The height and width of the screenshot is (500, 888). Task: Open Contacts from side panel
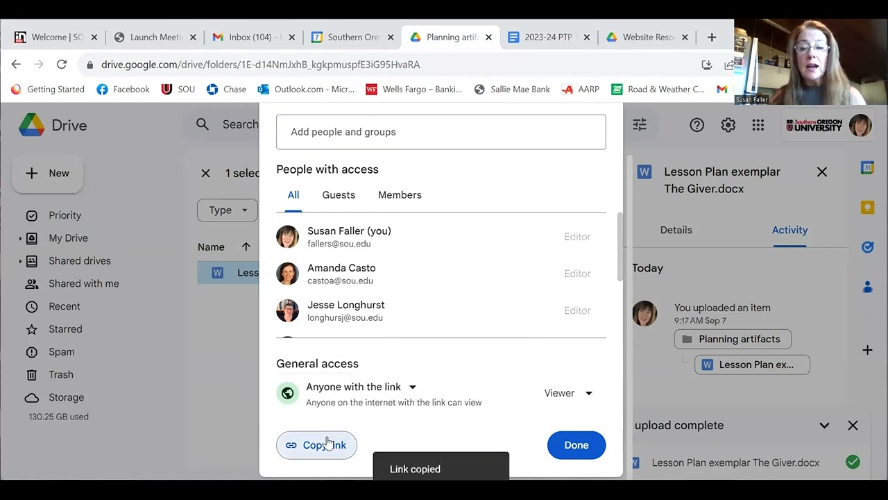point(867,287)
